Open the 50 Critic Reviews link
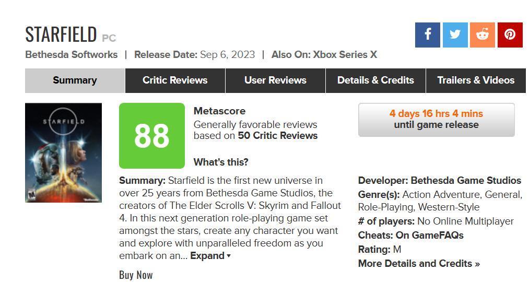The height and width of the screenshot is (282, 529). point(277,136)
